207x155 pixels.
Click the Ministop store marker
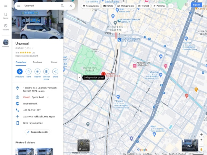(161, 75)
